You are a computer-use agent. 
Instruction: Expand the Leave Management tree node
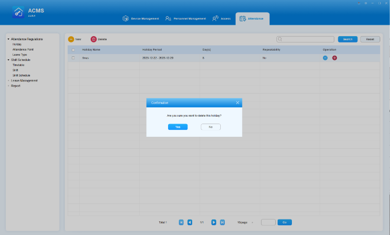(9, 80)
